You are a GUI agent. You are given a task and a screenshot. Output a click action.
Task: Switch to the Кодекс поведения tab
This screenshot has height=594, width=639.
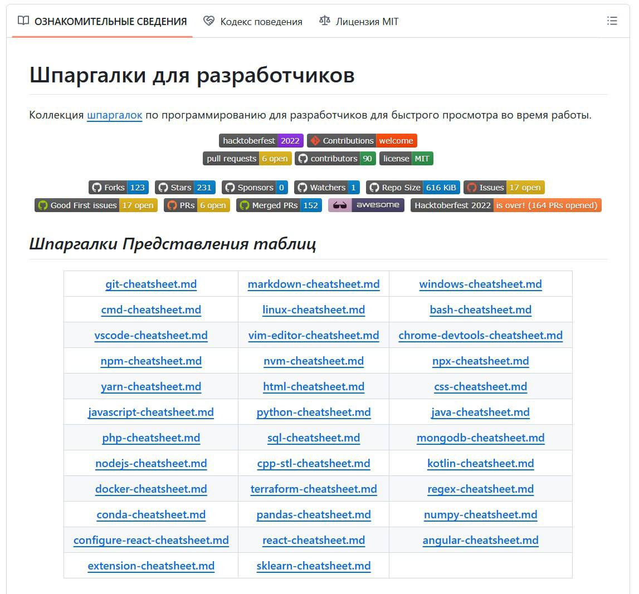coord(253,21)
